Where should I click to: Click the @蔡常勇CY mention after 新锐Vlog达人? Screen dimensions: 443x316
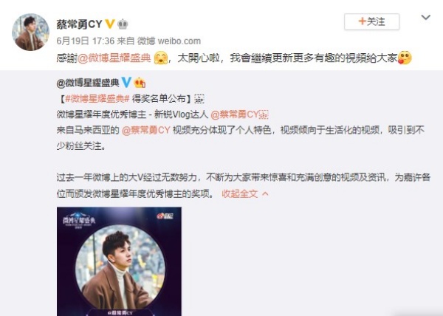235,114
